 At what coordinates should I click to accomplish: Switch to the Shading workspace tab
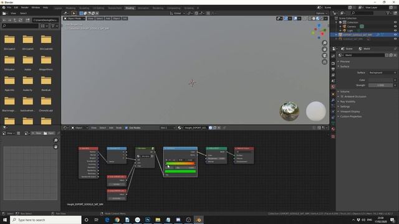pos(130,8)
